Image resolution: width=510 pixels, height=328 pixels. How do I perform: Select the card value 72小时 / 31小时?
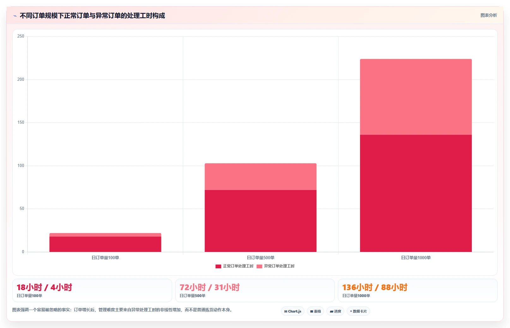pos(210,287)
